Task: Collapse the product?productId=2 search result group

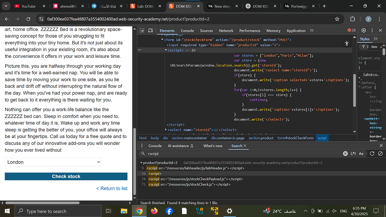Action: pos(142,162)
